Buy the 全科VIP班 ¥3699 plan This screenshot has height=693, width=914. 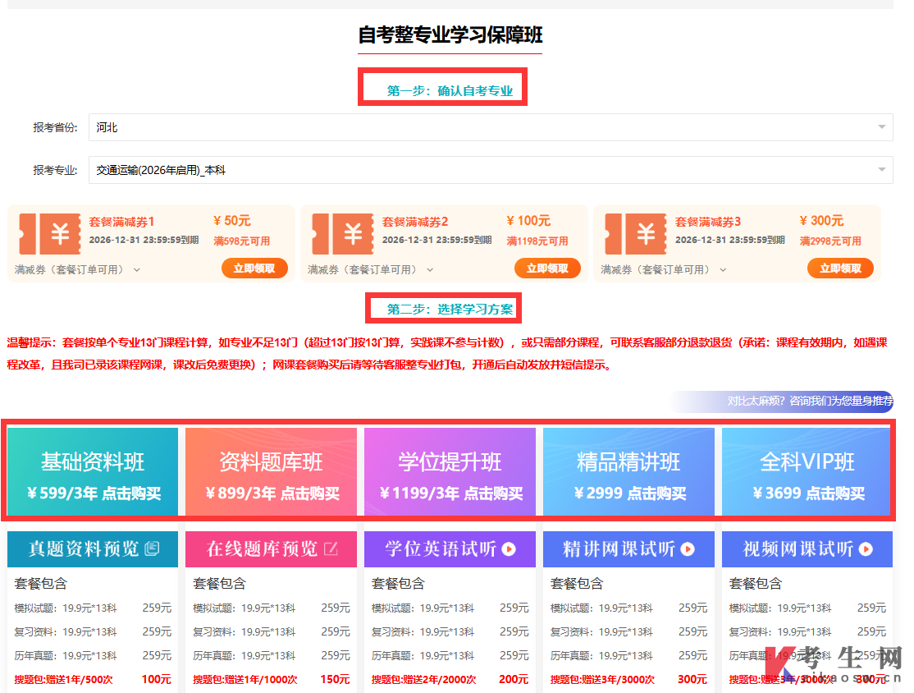pyautogui.click(x=807, y=472)
